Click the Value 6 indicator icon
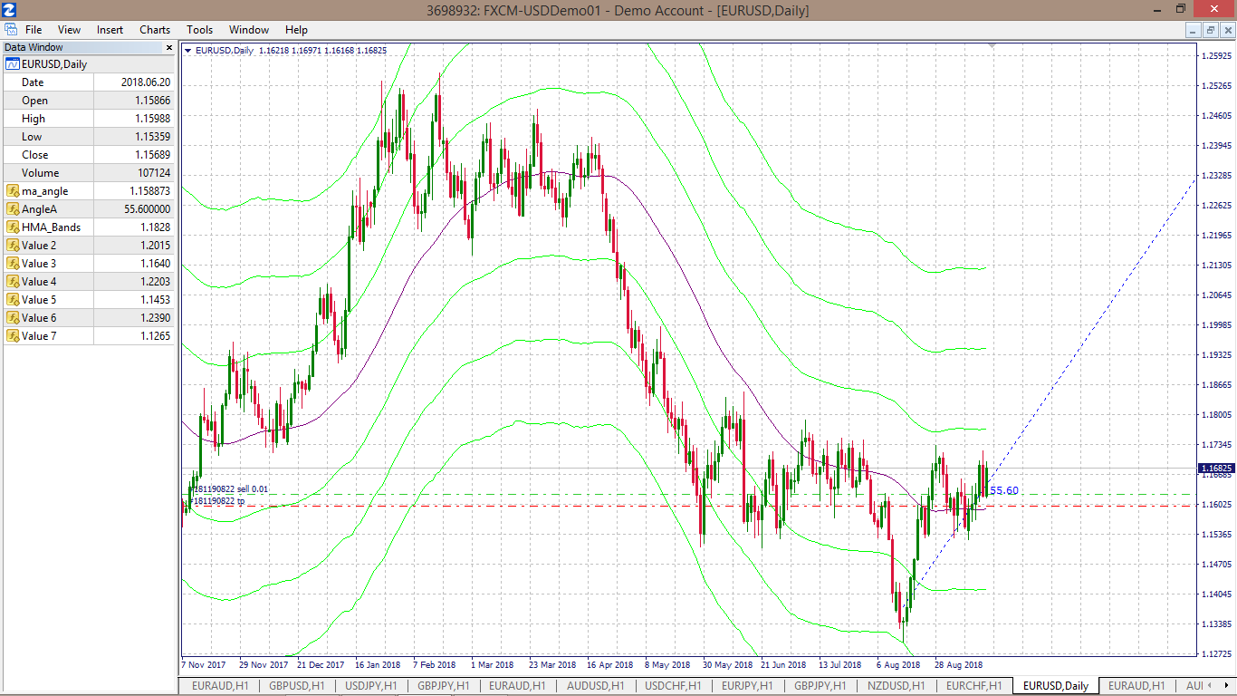The image size is (1237, 696). tap(13, 318)
